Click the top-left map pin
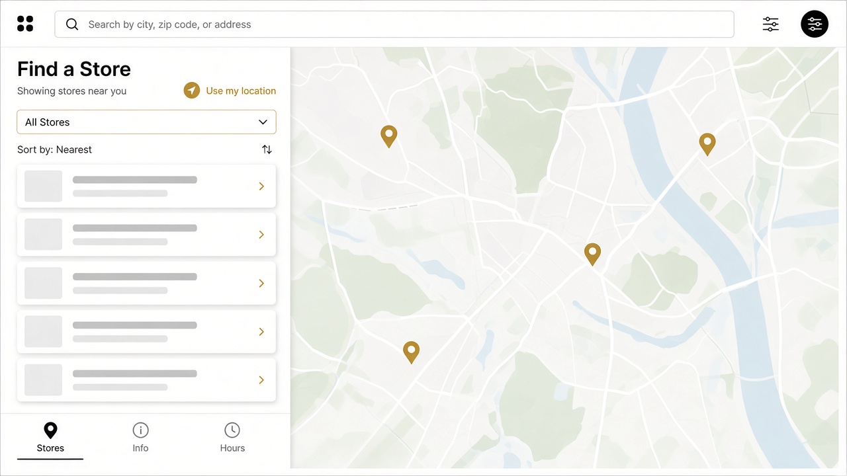The width and height of the screenshot is (847, 476). (x=389, y=136)
